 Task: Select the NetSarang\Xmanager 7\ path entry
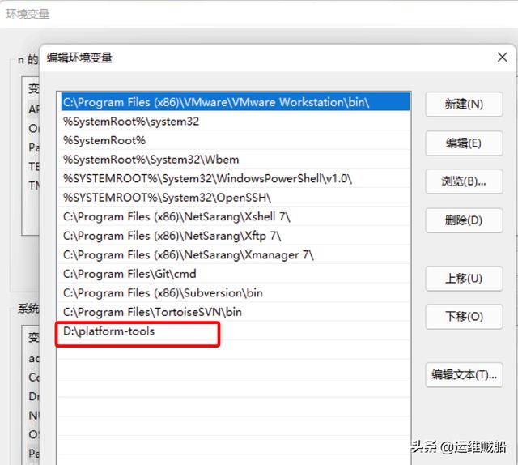234,254
